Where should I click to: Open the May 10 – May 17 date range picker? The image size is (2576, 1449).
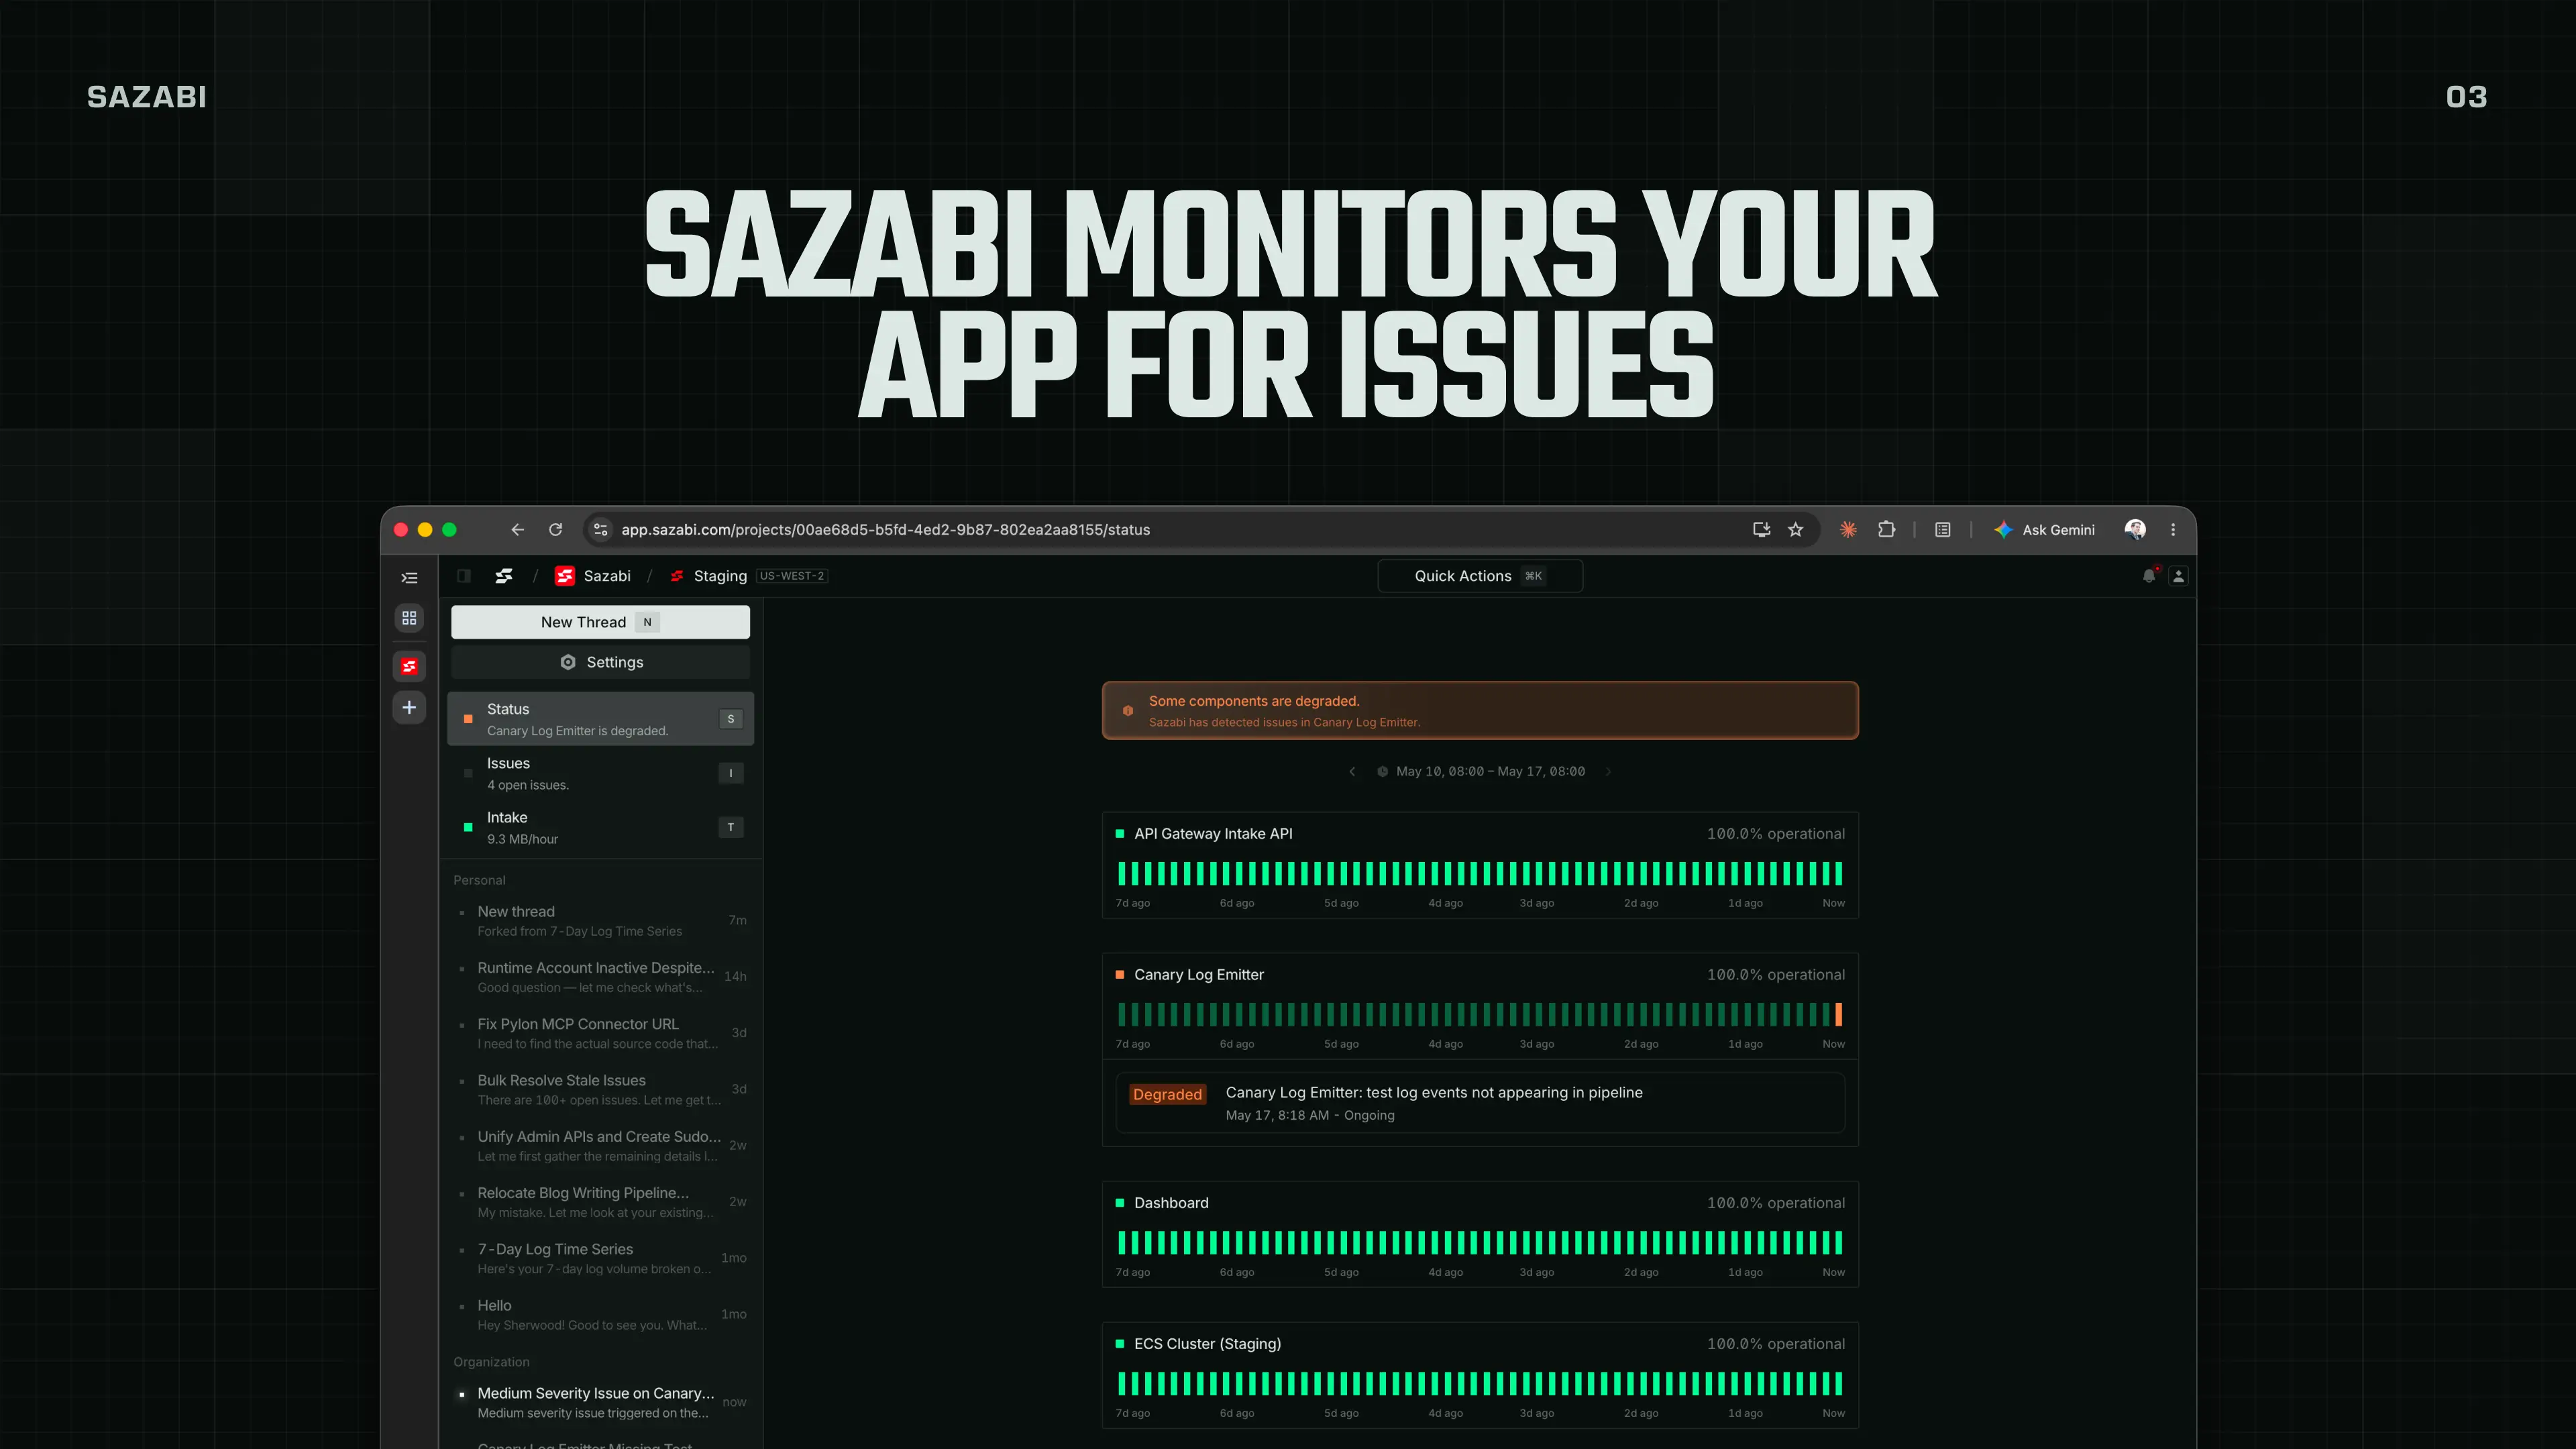pyautogui.click(x=1481, y=771)
